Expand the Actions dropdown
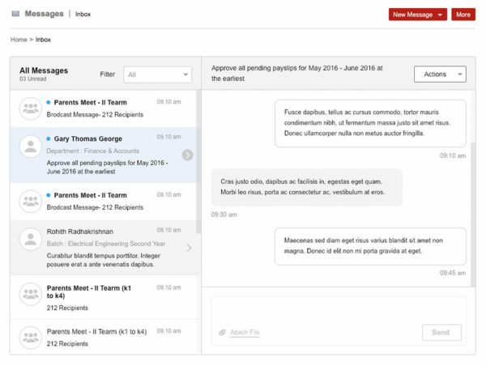This screenshot has height=366, width=486. [440, 74]
